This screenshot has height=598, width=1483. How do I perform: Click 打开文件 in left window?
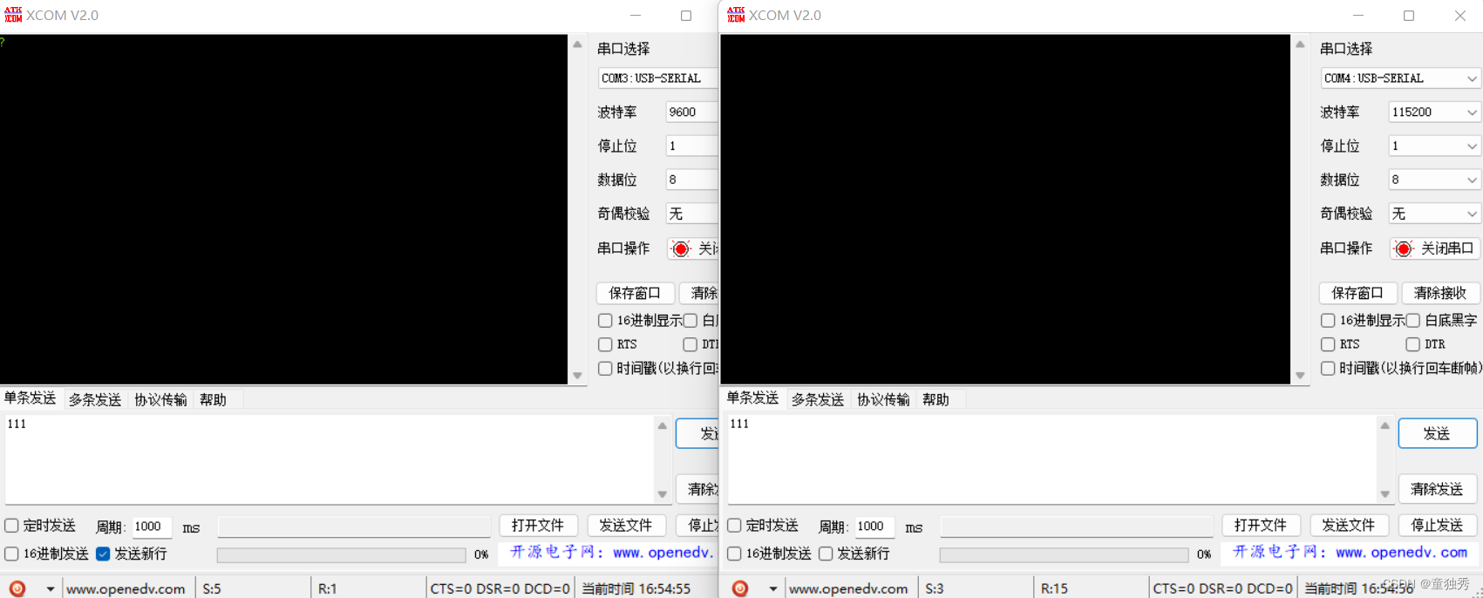click(538, 526)
